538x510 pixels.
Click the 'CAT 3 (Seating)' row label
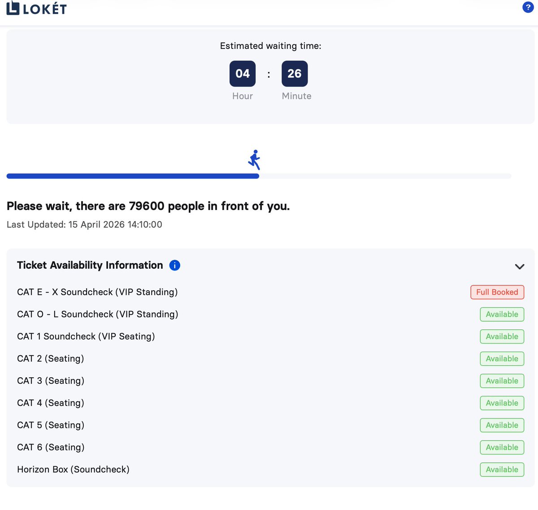point(51,381)
